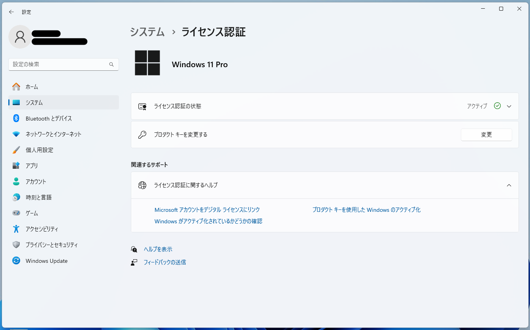The image size is (530, 330).
Task: Go to 個人用設定 page
Action: pyautogui.click(x=64, y=150)
